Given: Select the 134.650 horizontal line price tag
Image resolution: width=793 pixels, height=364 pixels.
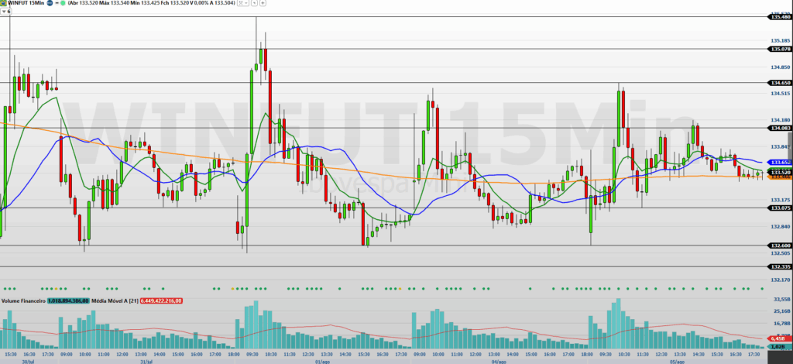Looking at the screenshot, I should [779, 82].
